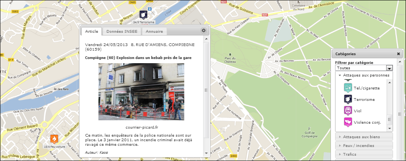Click the burned kebab shop photo
The width and height of the screenshot is (406, 161).
click(x=141, y=92)
